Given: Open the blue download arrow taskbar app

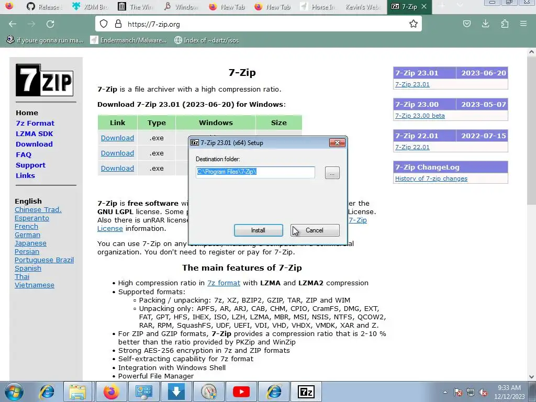Looking at the screenshot, I should pyautogui.click(x=176, y=392).
